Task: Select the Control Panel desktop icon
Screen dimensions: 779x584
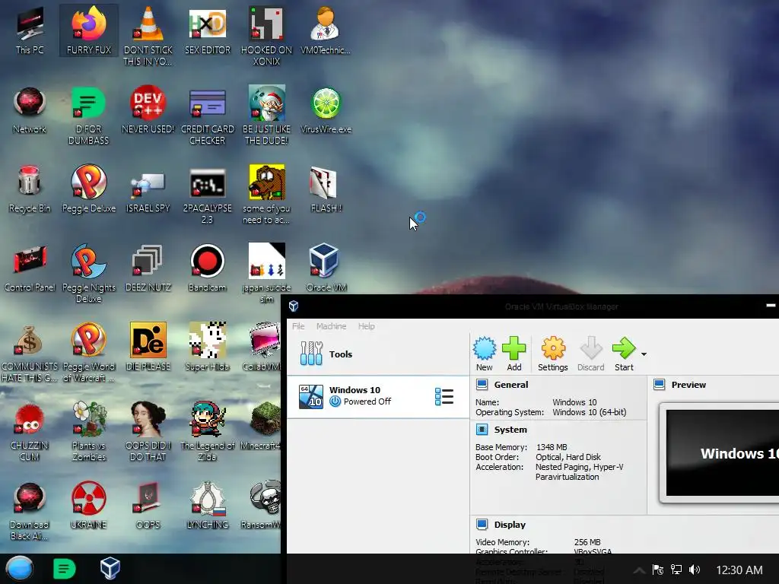Action: coord(30,268)
